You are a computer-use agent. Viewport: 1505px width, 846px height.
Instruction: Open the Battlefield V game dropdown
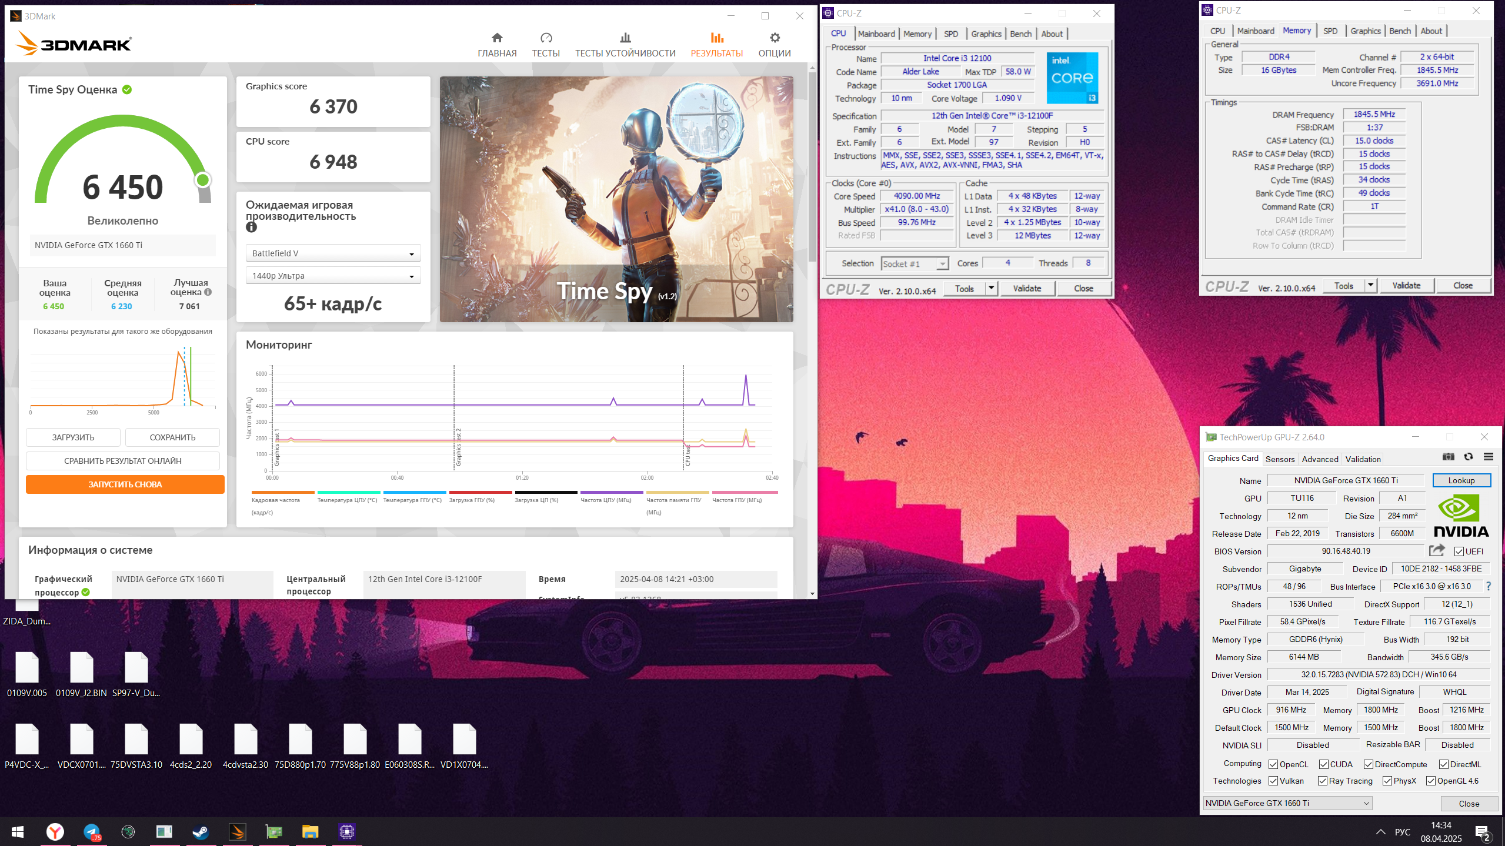(x=333, y=253)
